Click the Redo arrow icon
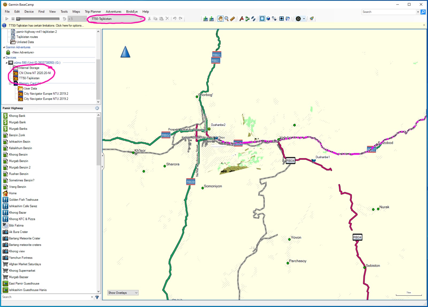The image size is (428, 307). point(181,19)
